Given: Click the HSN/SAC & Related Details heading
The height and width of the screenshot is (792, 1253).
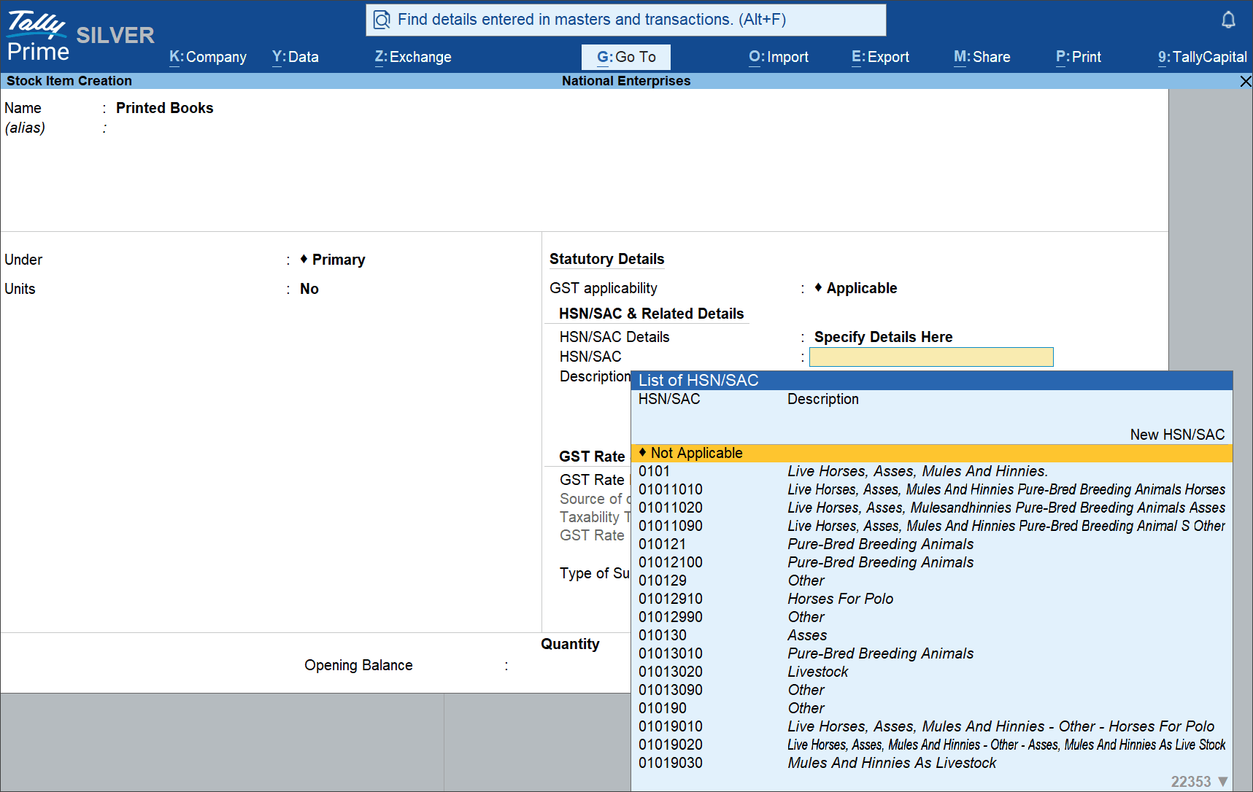Looking at the screenshot, I should pos(651,314).
